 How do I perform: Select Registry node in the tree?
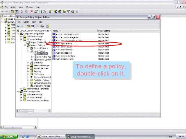pyautogui.click(x=37, y=72)
